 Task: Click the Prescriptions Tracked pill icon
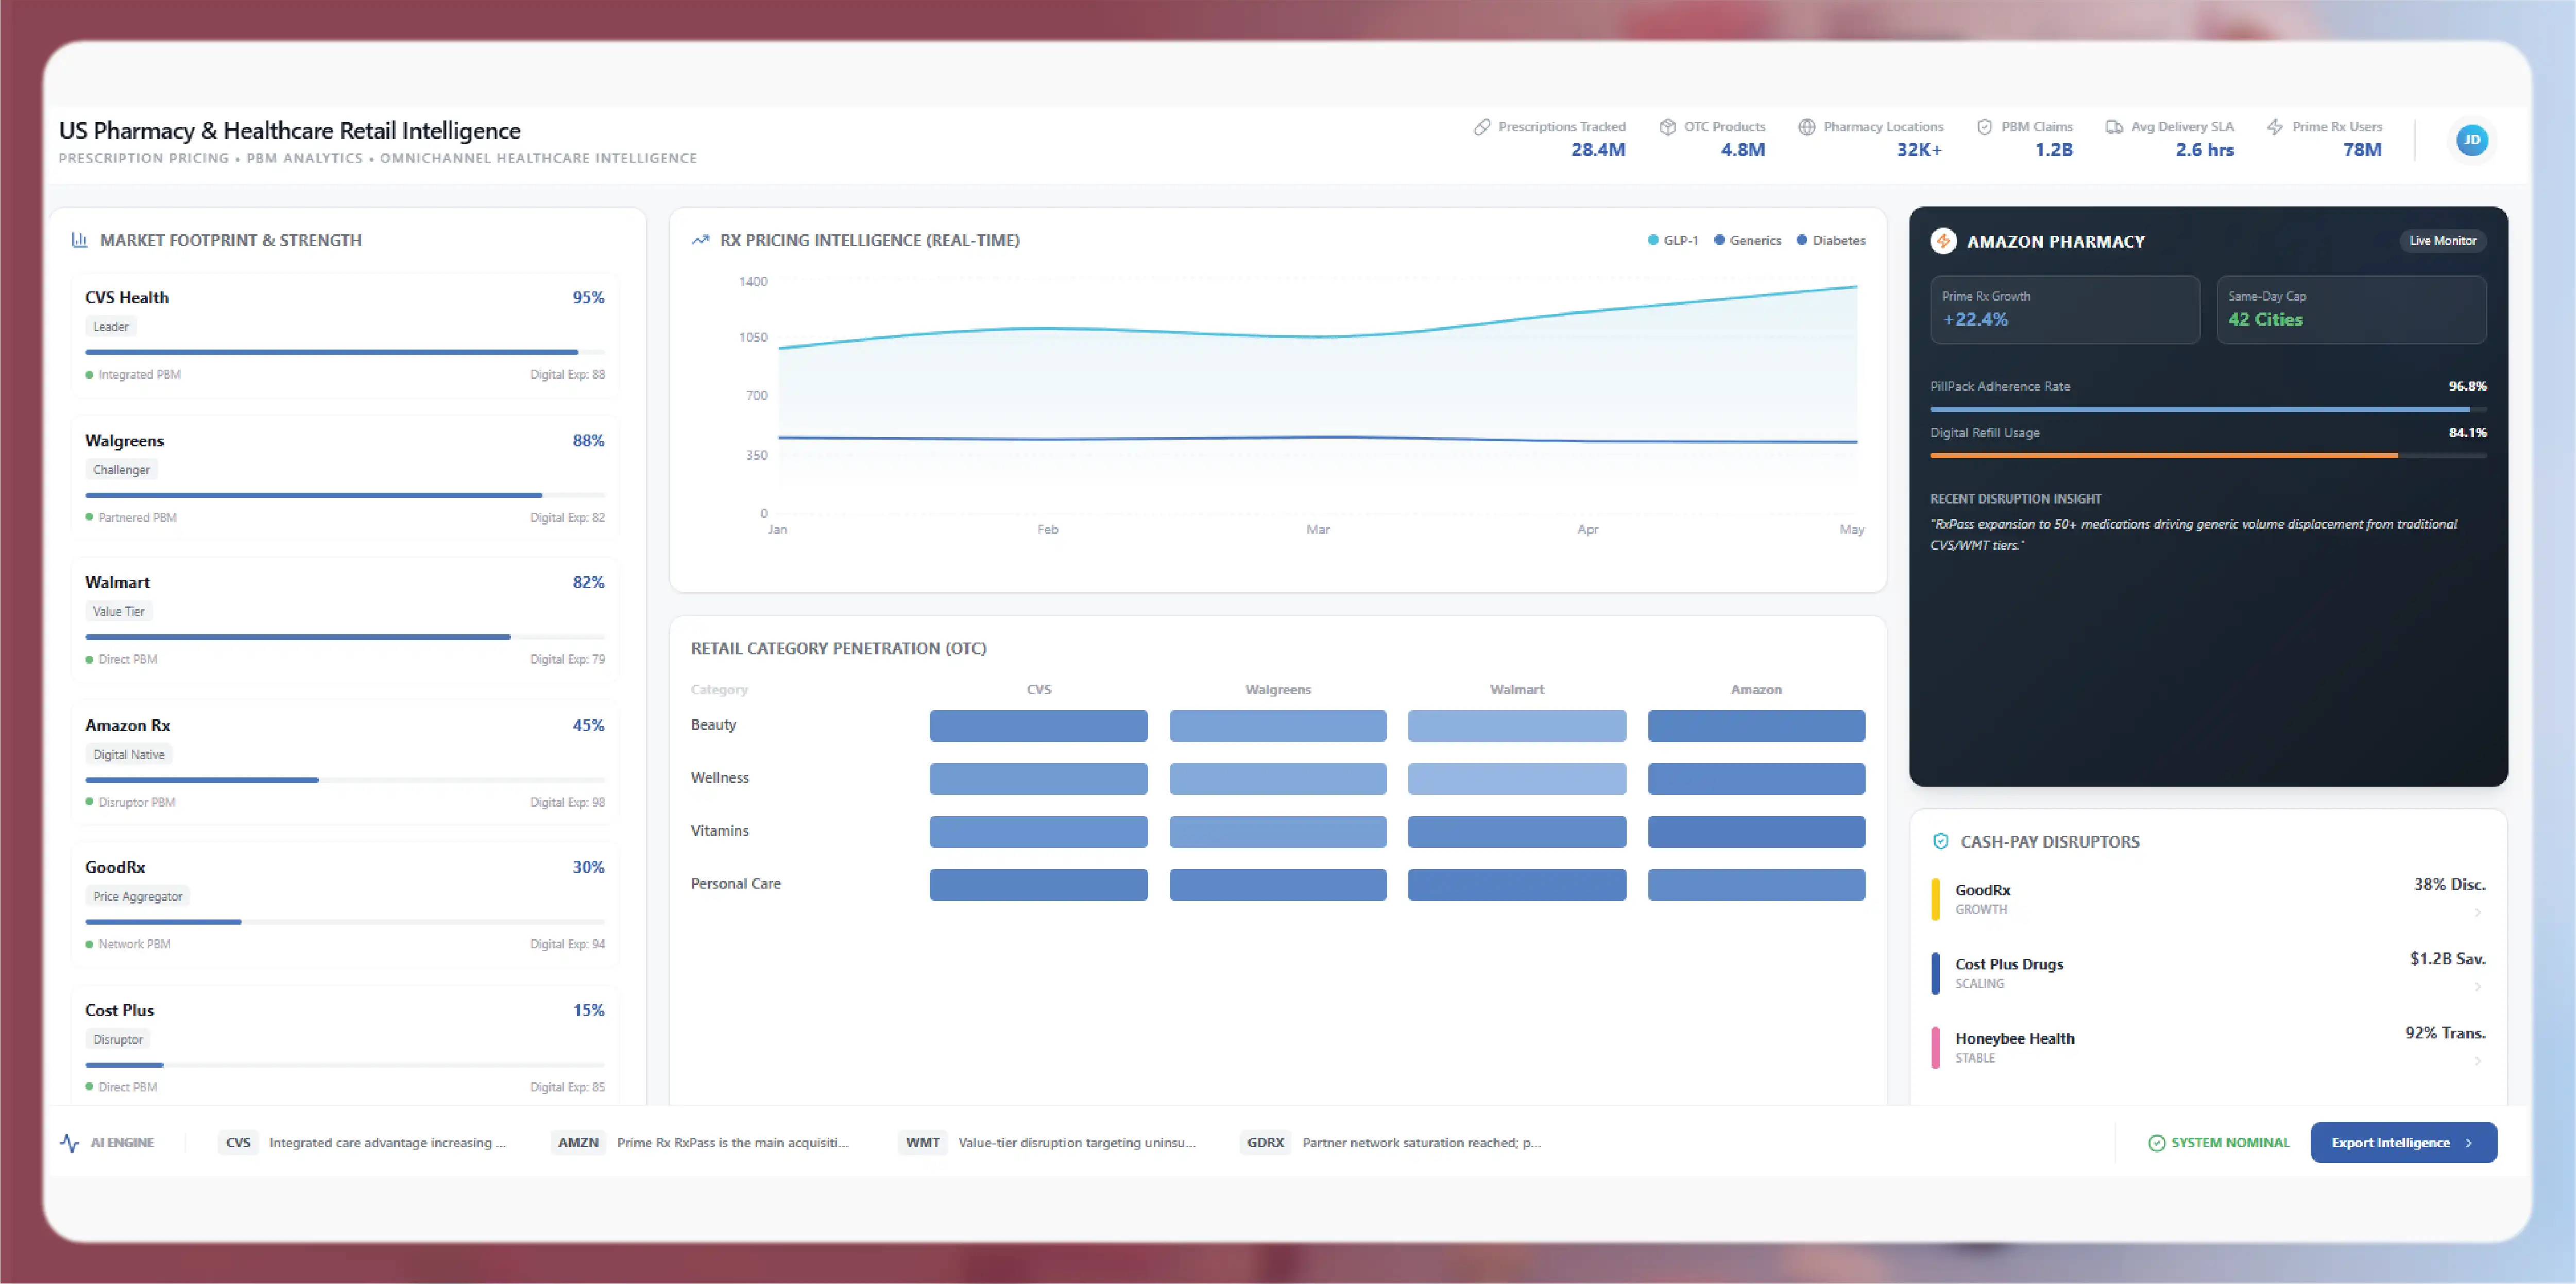click(x=1482, y=127)
